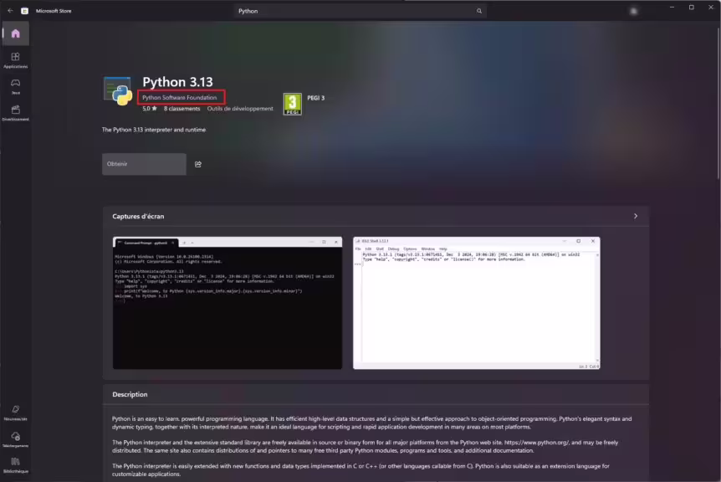Expand the Captures d'écran section arrow
This screenshot has height=482, width=721.
click(636, 216)
